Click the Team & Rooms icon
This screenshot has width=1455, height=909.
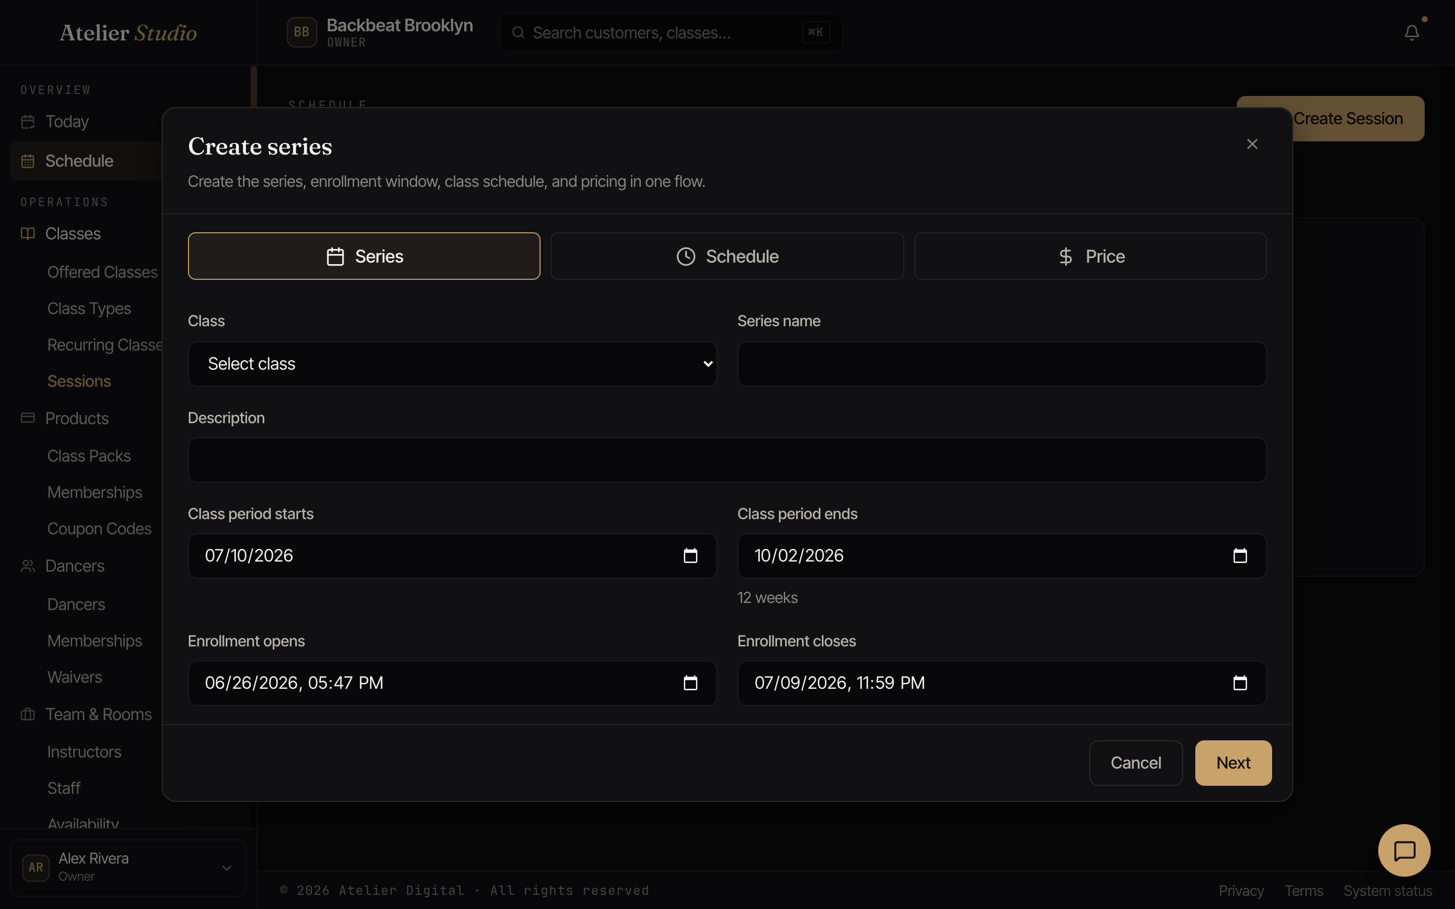coord(28,714)
